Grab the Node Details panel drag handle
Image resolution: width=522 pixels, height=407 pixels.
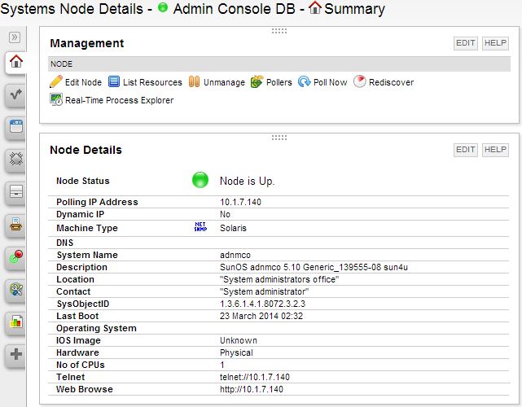click(x=279, y=138)
